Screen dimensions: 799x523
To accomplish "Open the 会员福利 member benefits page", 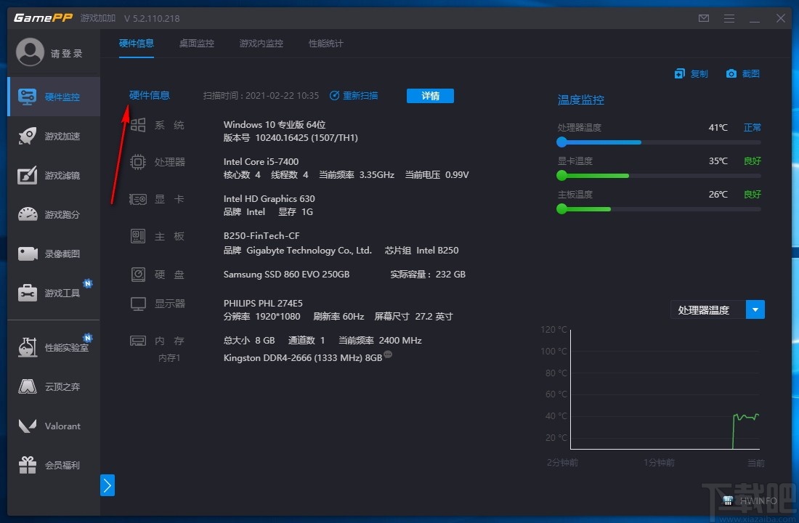I will pos(53,465).
